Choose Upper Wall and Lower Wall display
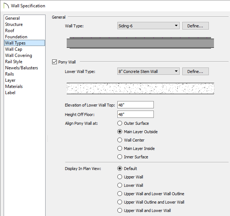This screenshot has height=216, width=230. coord(120,211)
